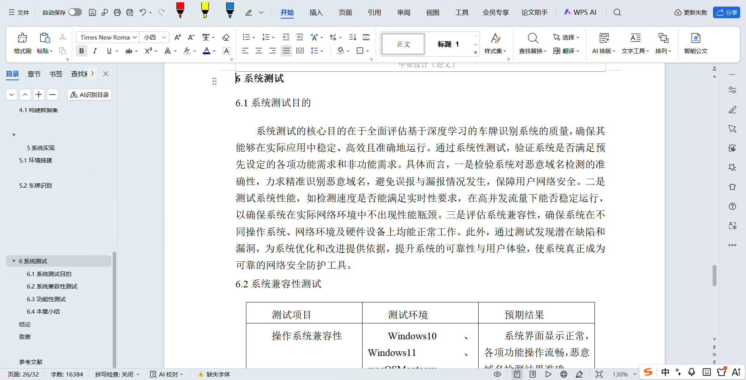
Task: Click the text highlight color button
Action: (187, 51)
